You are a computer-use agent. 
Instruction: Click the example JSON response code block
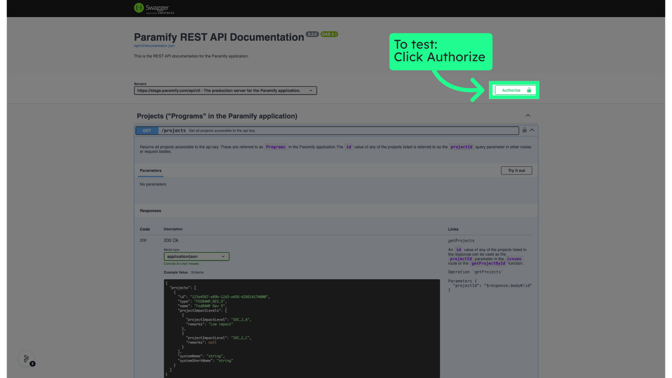(302, 328)
